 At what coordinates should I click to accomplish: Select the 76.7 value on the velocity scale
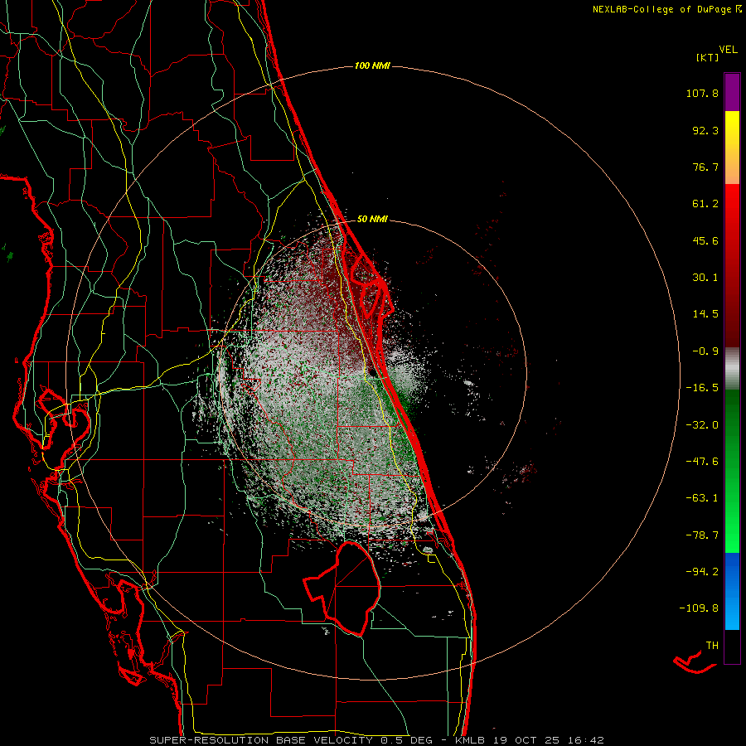pyautogui.click(x=705, y=167)
